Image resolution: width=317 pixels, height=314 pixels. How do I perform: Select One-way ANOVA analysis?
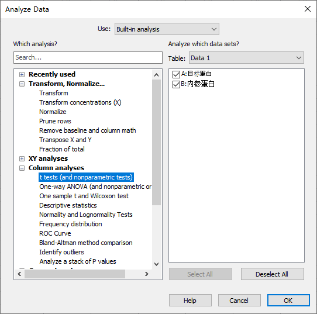point(95,187)
